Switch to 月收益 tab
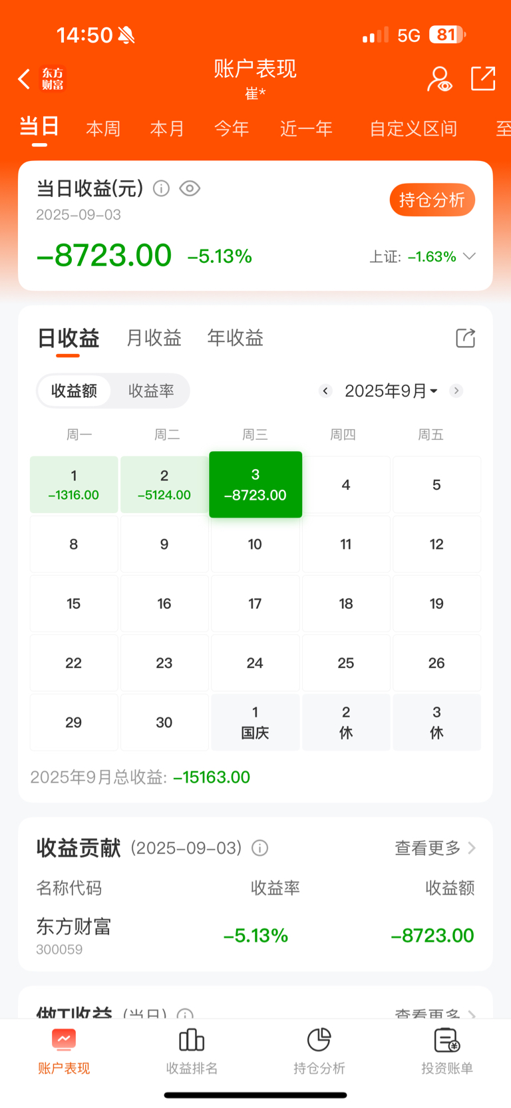This screenshot has width=511, height=1108. (x=154, y=338)
